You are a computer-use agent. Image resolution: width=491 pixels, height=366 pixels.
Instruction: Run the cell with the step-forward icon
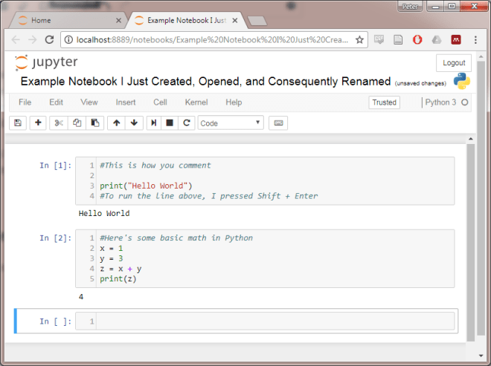(x=154, y=122)
